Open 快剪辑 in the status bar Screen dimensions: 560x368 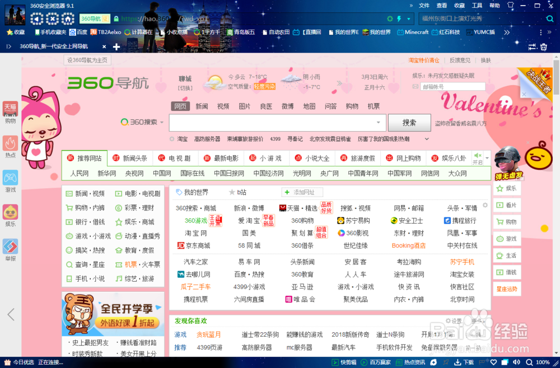[344, 362]
